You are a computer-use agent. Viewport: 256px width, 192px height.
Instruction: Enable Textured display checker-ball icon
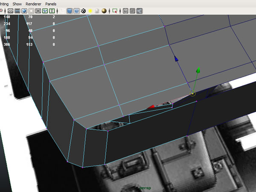[x=84, y=10]
